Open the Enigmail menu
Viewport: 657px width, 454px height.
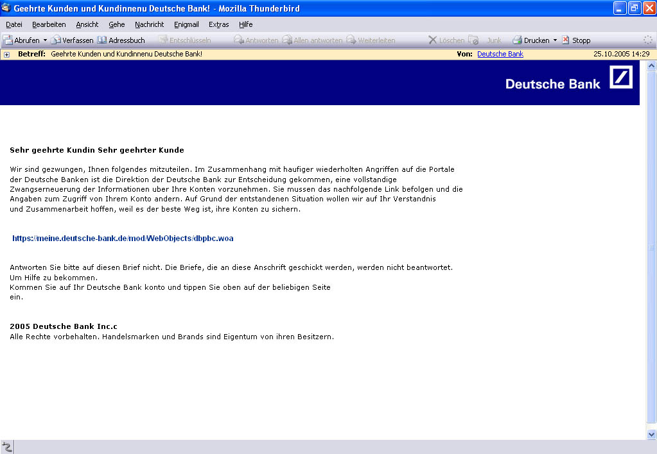pos(186,24)
